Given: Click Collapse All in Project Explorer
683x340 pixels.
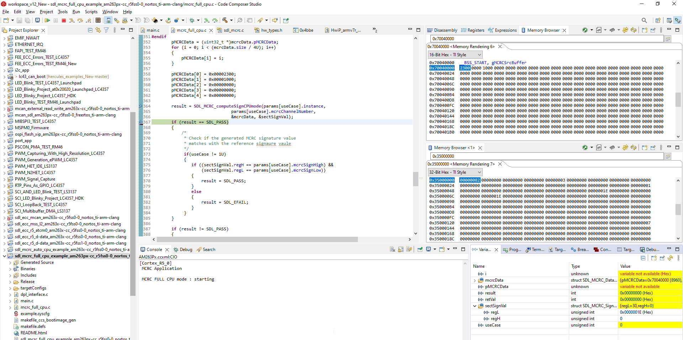Looking at the screenshot, I should pyautogui.click(x=90, y=30).
